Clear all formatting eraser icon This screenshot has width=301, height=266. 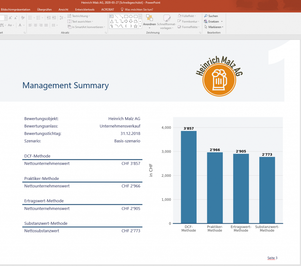point(23,18)
